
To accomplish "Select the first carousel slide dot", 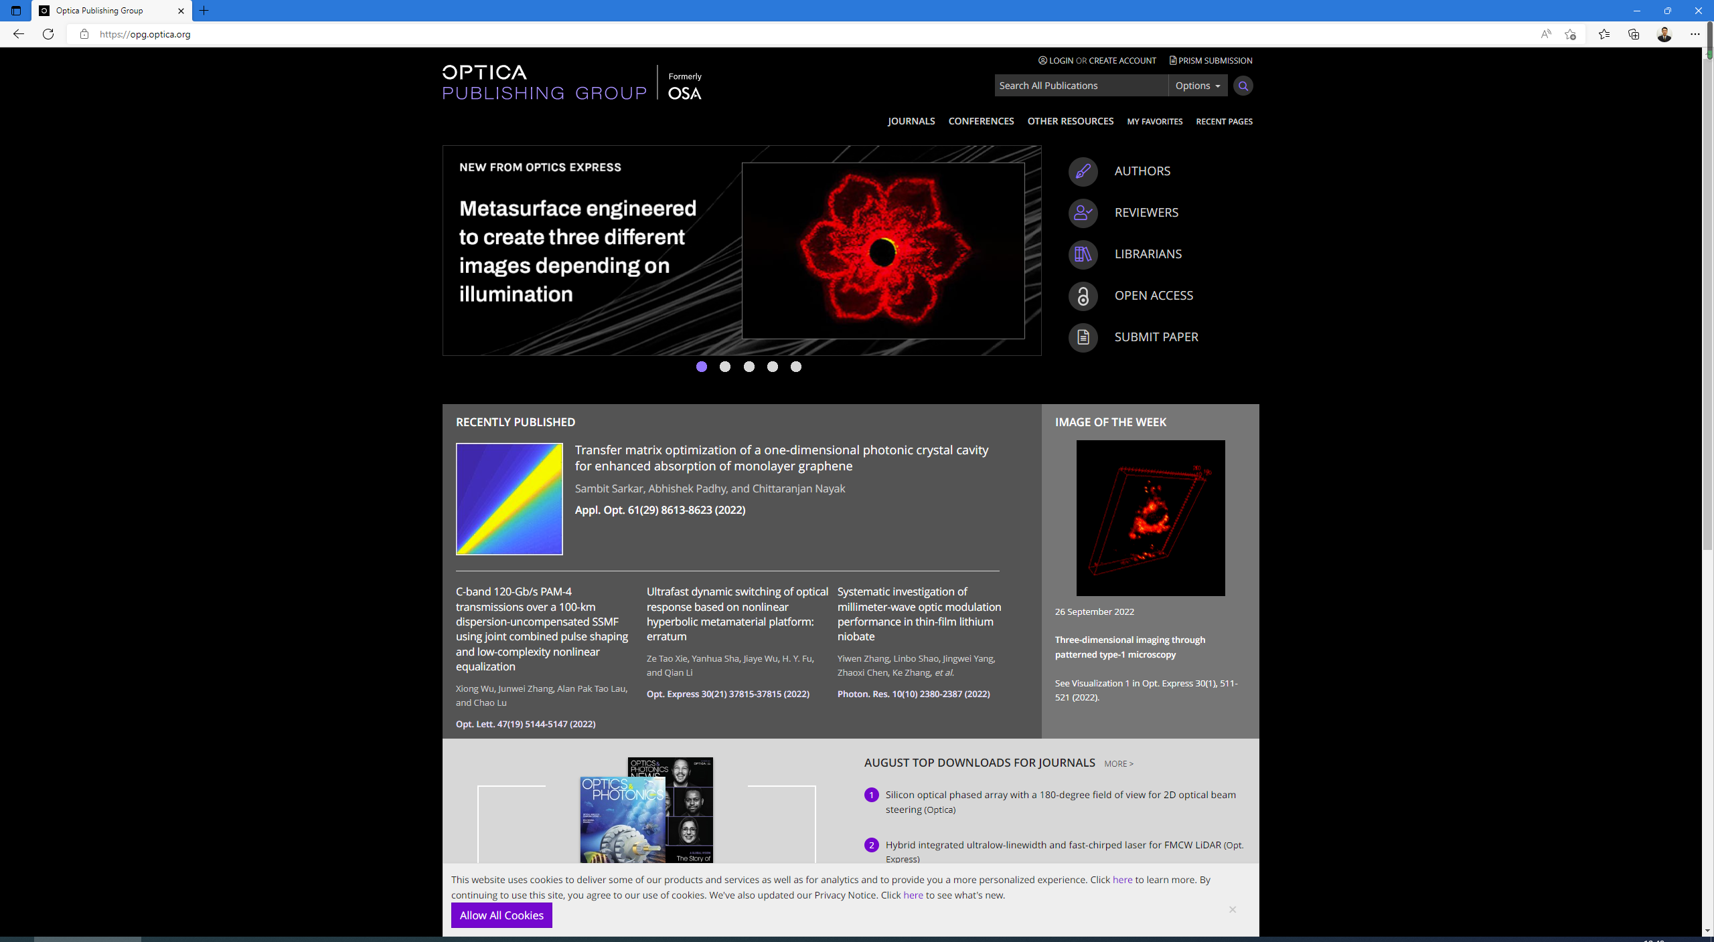I will [701, 367].
